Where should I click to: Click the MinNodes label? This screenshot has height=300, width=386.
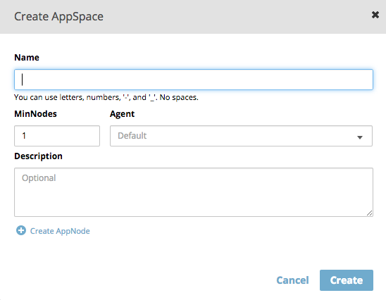(35, 113)
